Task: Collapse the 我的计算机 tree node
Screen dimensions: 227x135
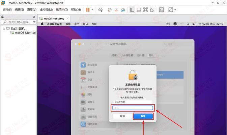Action: (x=4, y=29)
